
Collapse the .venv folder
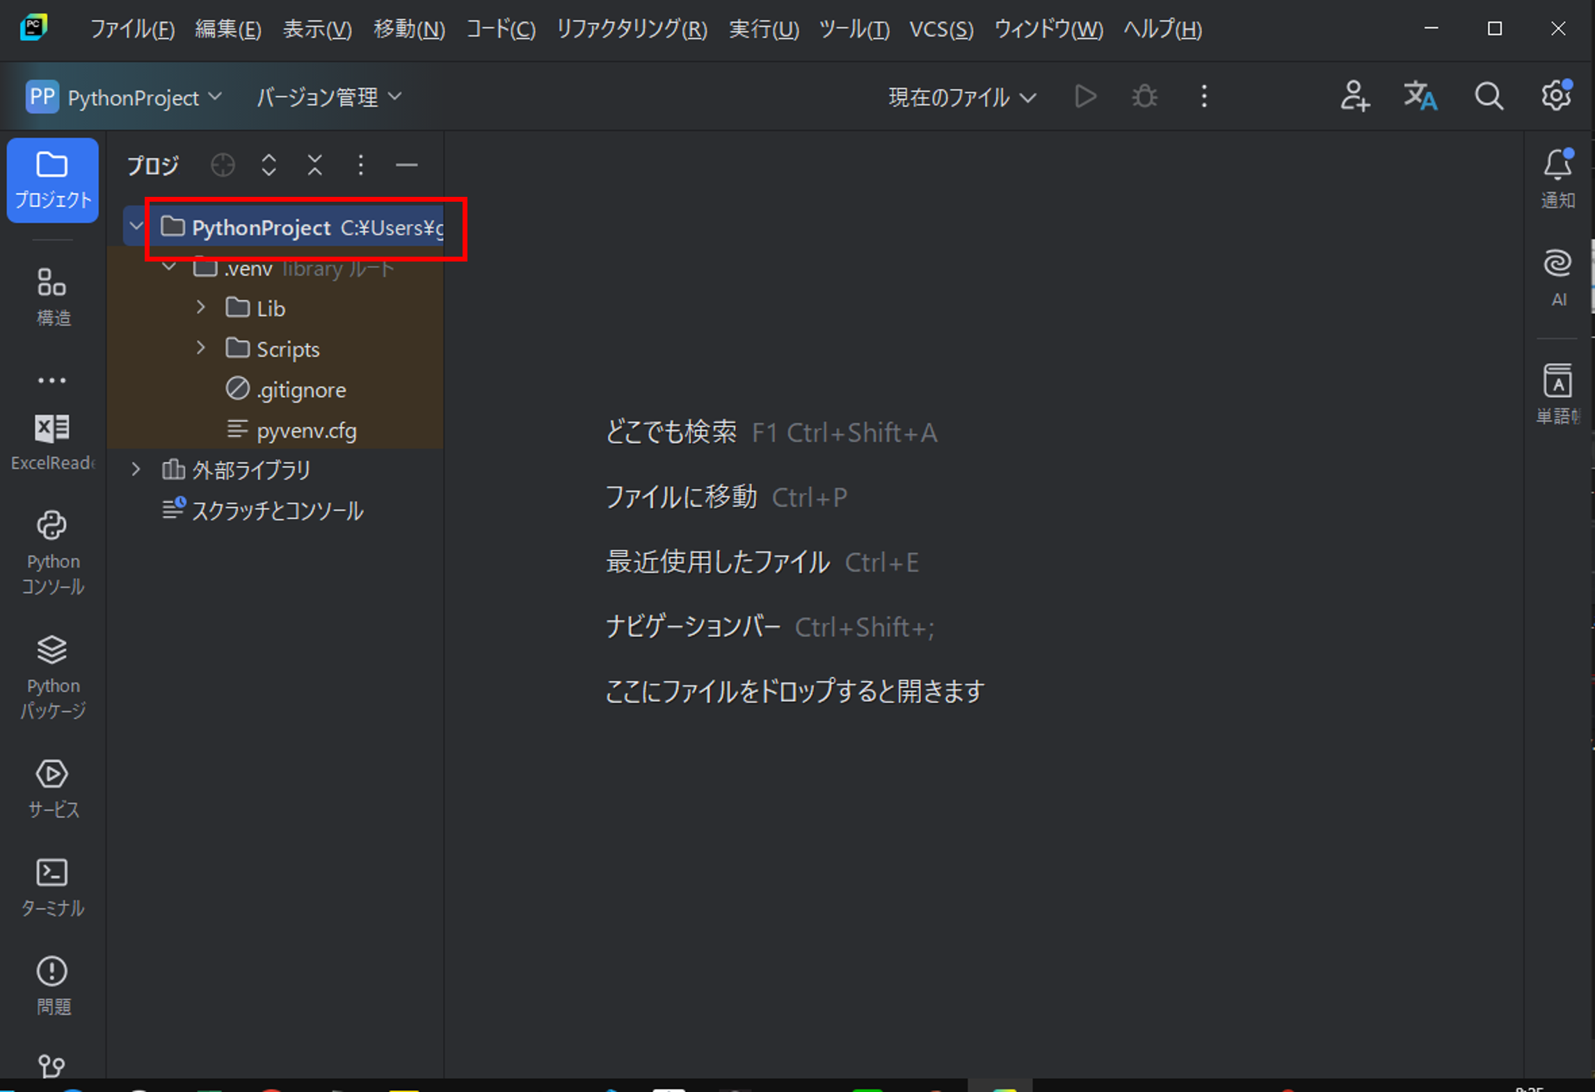click(169, 266)
